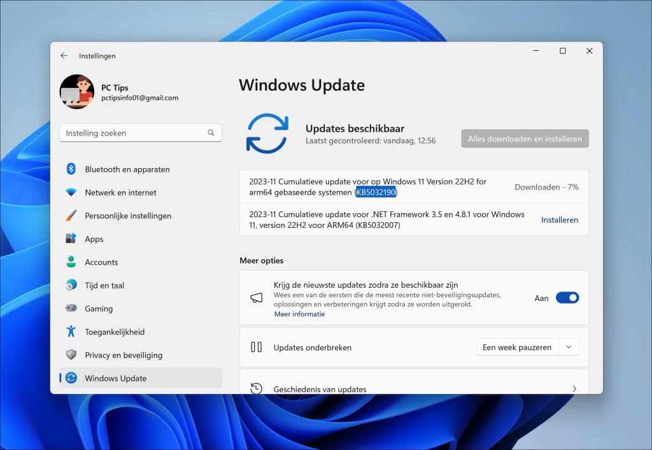Click the search magnifier icon
Image resolution: width=652 pixels, height=450 pixels.
(x=211, y=132)
